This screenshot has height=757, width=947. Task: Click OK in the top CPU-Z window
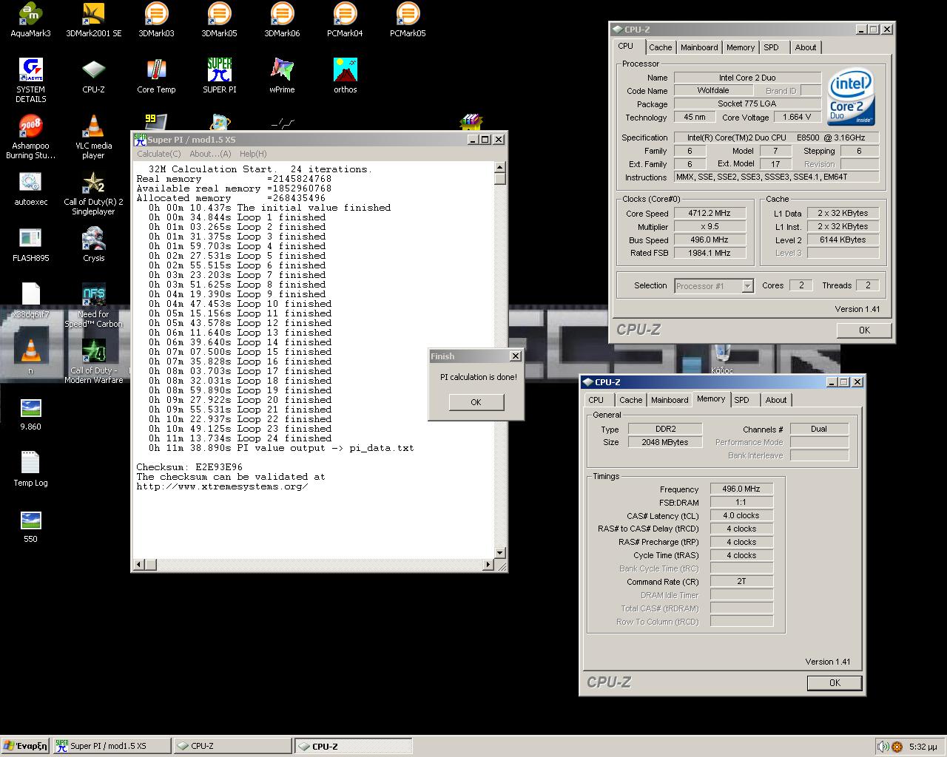point(864,330)
